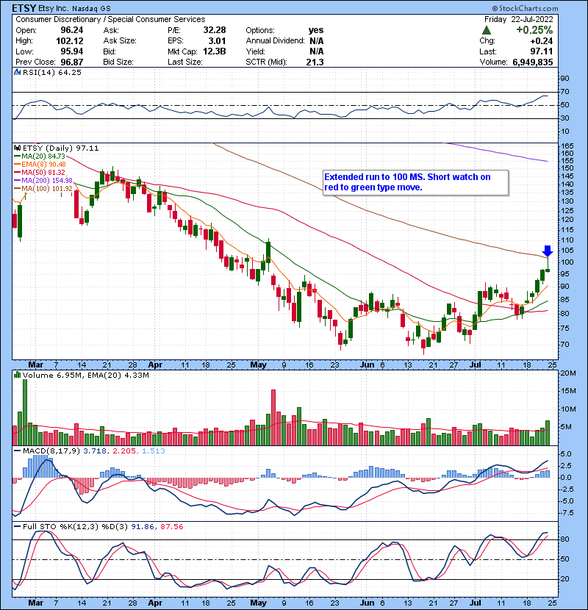
Task: Click the MA(50) 81.32 legend entry
Action: (39, 172)
